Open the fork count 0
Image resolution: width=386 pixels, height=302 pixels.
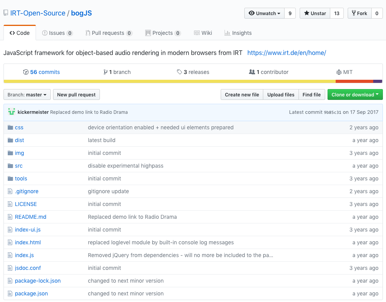(x=377, y=13)
